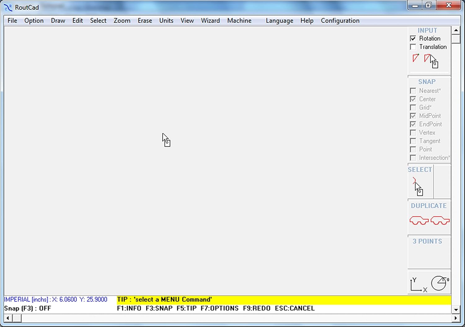Screen dimensions: 465x327
Task: Switch to polar angle coordinates icon
Action: (440, 283)
